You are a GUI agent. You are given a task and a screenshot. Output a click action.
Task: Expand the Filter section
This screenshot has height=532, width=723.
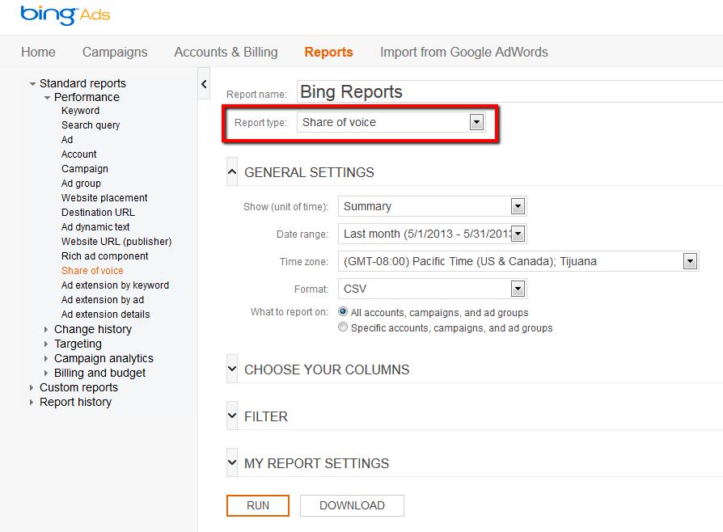coord(232,416)
